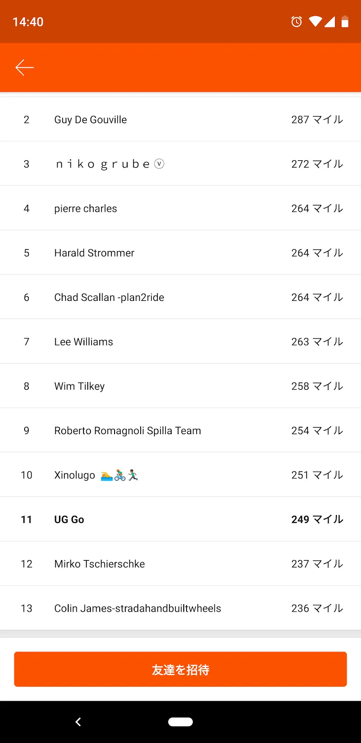Tap the battery status icon
Image resolution: width=361 pixels, height=743 pixels.
coord(345,21)
